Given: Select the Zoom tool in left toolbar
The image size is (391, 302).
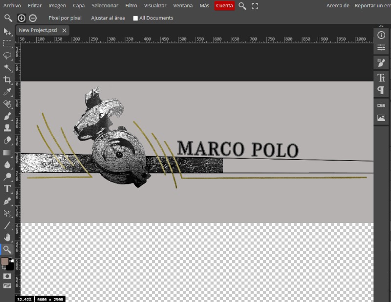Looking at the screenshot, I should (7, 249).
